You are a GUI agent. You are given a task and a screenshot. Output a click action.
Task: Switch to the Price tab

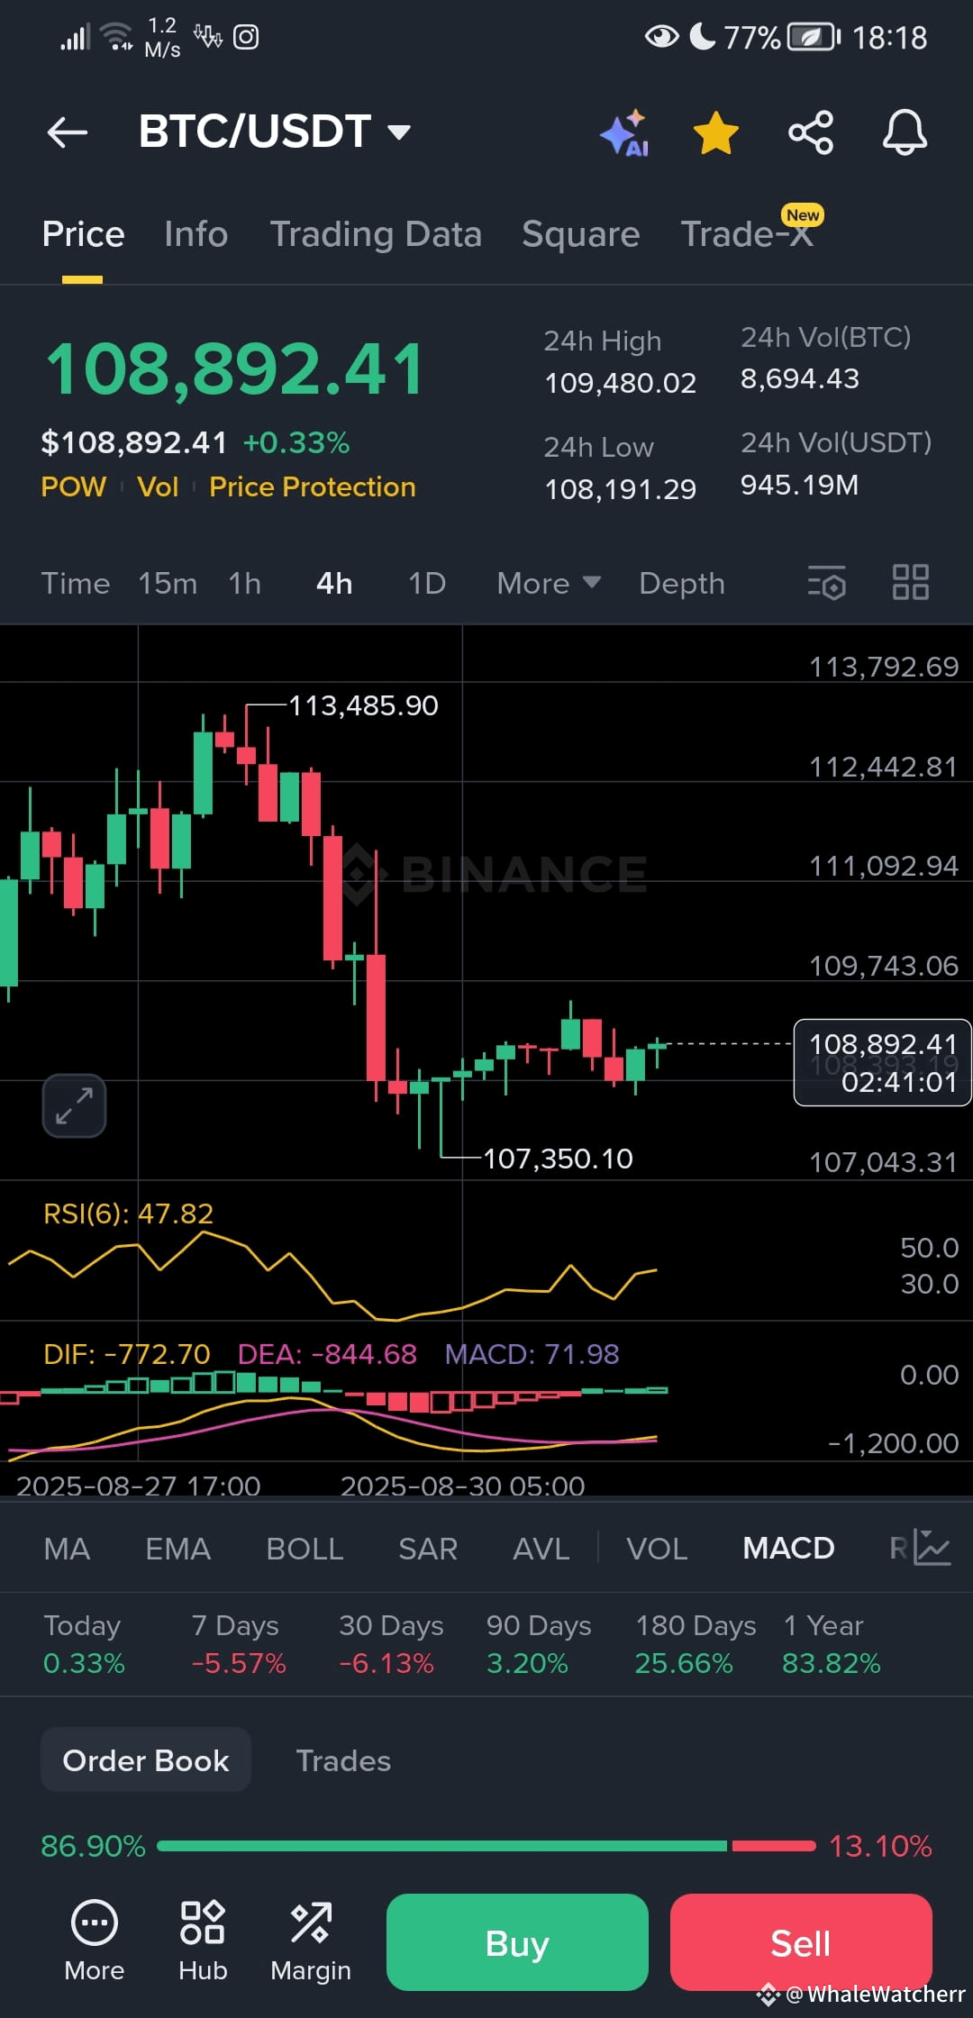83,234
